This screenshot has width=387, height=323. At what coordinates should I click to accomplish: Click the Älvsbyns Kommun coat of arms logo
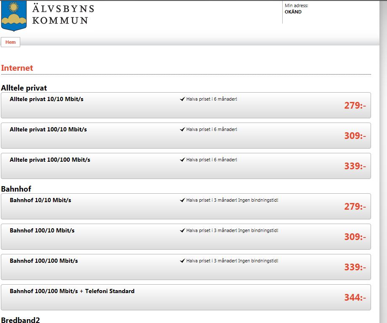[14, 16]
